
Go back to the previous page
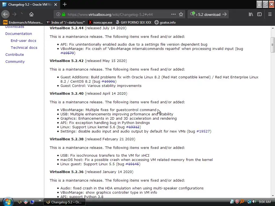(x=5, y=14)
